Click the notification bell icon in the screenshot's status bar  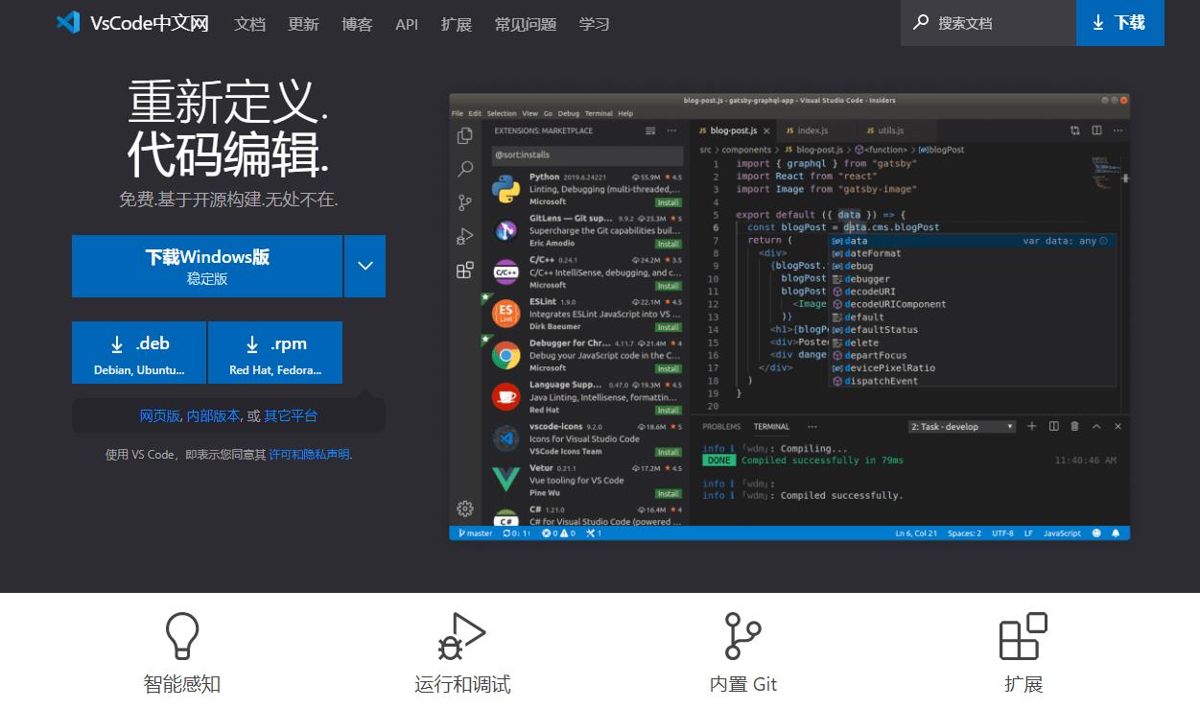pos(1117,533)
